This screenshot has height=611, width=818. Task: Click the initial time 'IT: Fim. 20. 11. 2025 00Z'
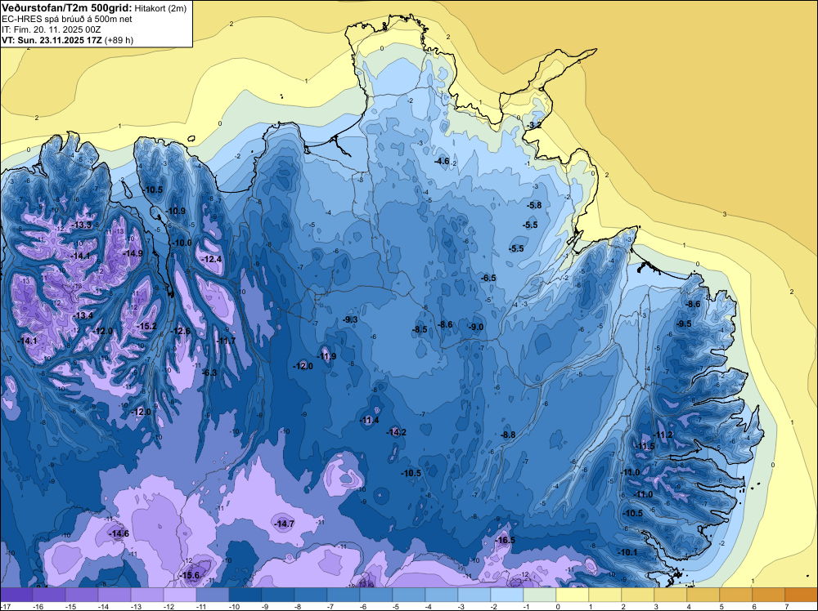click(51, 29)
